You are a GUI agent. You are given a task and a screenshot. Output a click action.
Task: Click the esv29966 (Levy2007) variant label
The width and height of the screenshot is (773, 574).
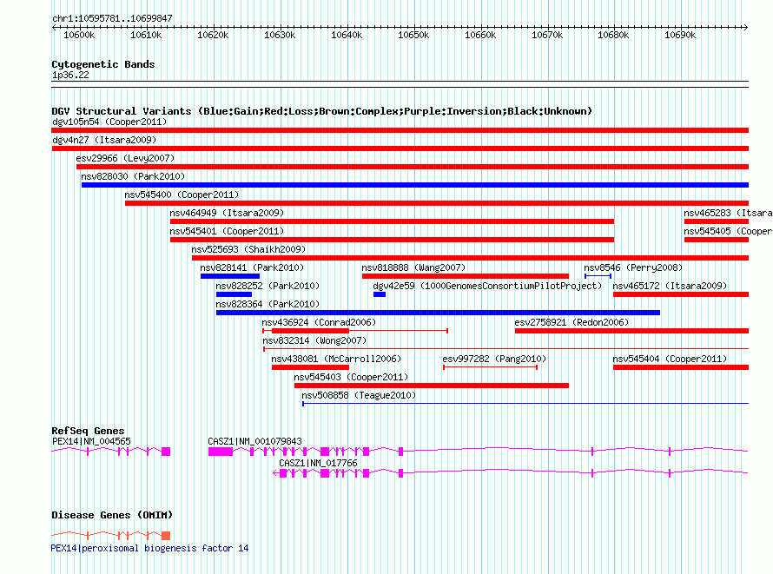tap(125, 158)
